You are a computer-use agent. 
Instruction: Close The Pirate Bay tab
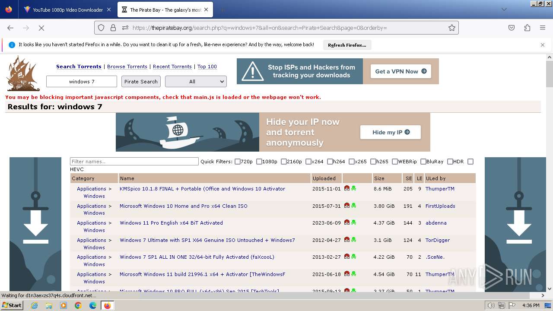point(207,10)
